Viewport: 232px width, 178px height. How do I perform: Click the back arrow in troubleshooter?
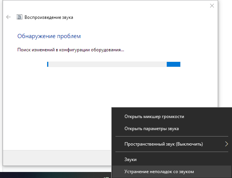pos(8,17)
